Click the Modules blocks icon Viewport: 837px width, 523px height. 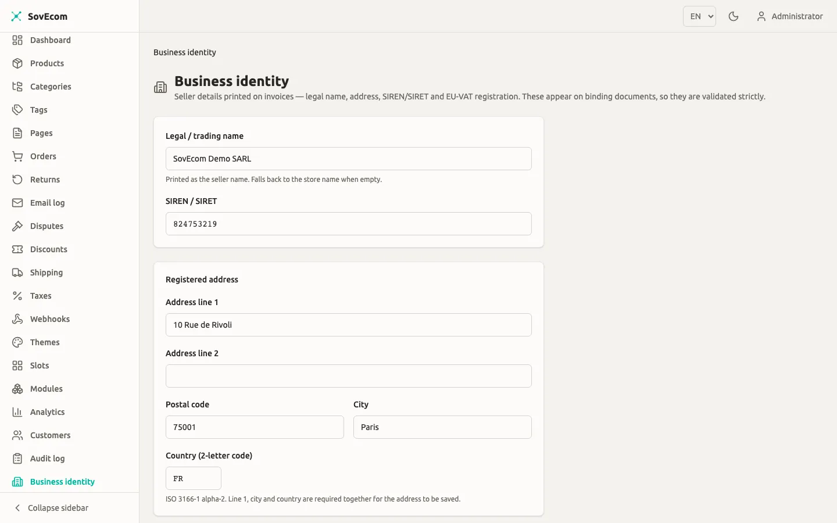(x=17, y=389)
